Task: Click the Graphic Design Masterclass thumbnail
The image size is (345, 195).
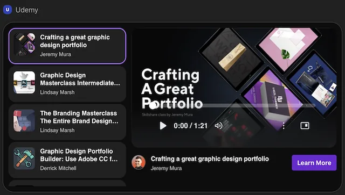Action: (x=24, y=82)
